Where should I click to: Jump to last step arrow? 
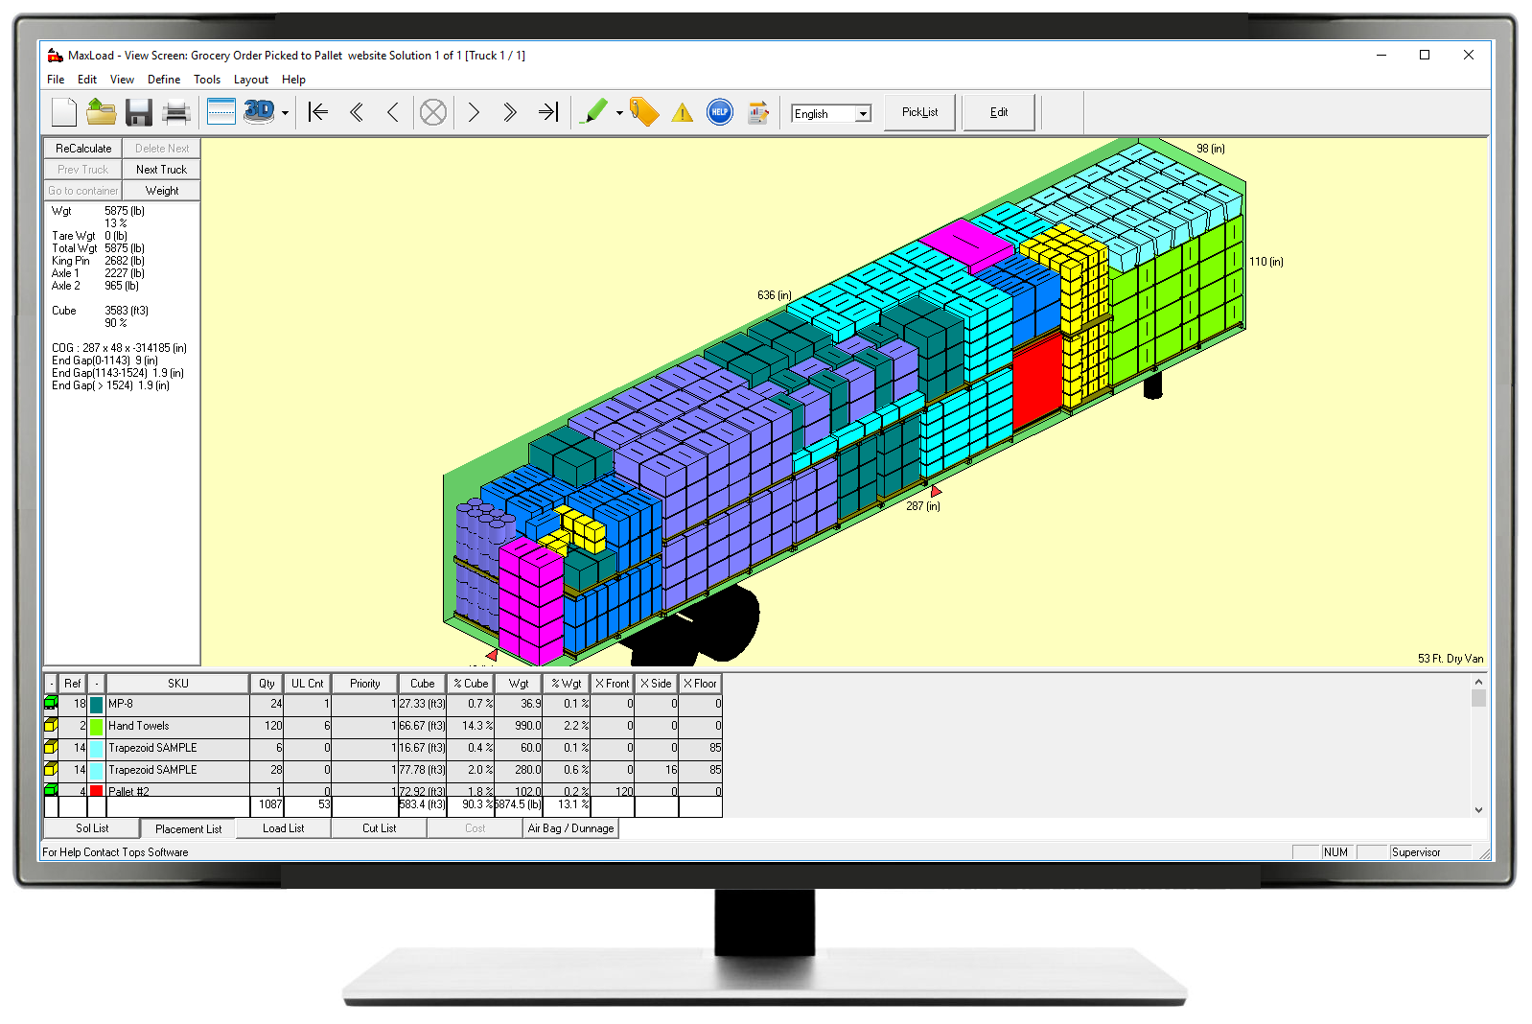tap(547, 113)
